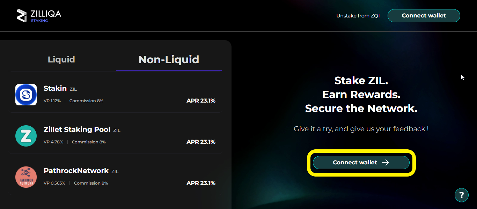Click the PathrockNetwork VP 0.563% label
This screenshot has width=477, height=209.
(54, 183)
